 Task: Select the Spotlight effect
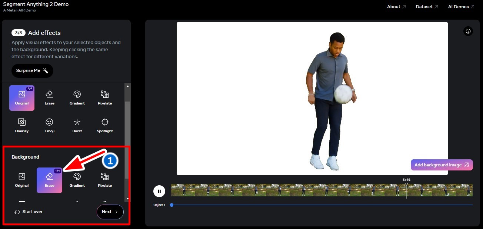[105, 126]
